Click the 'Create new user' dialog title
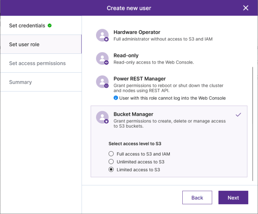This screenshot has height=214, width=258. pyautogui.click(x=129, y=8)
